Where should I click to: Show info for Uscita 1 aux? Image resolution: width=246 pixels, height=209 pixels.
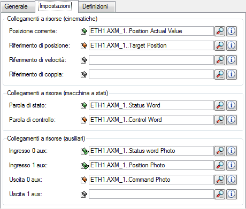coord(232,194)
